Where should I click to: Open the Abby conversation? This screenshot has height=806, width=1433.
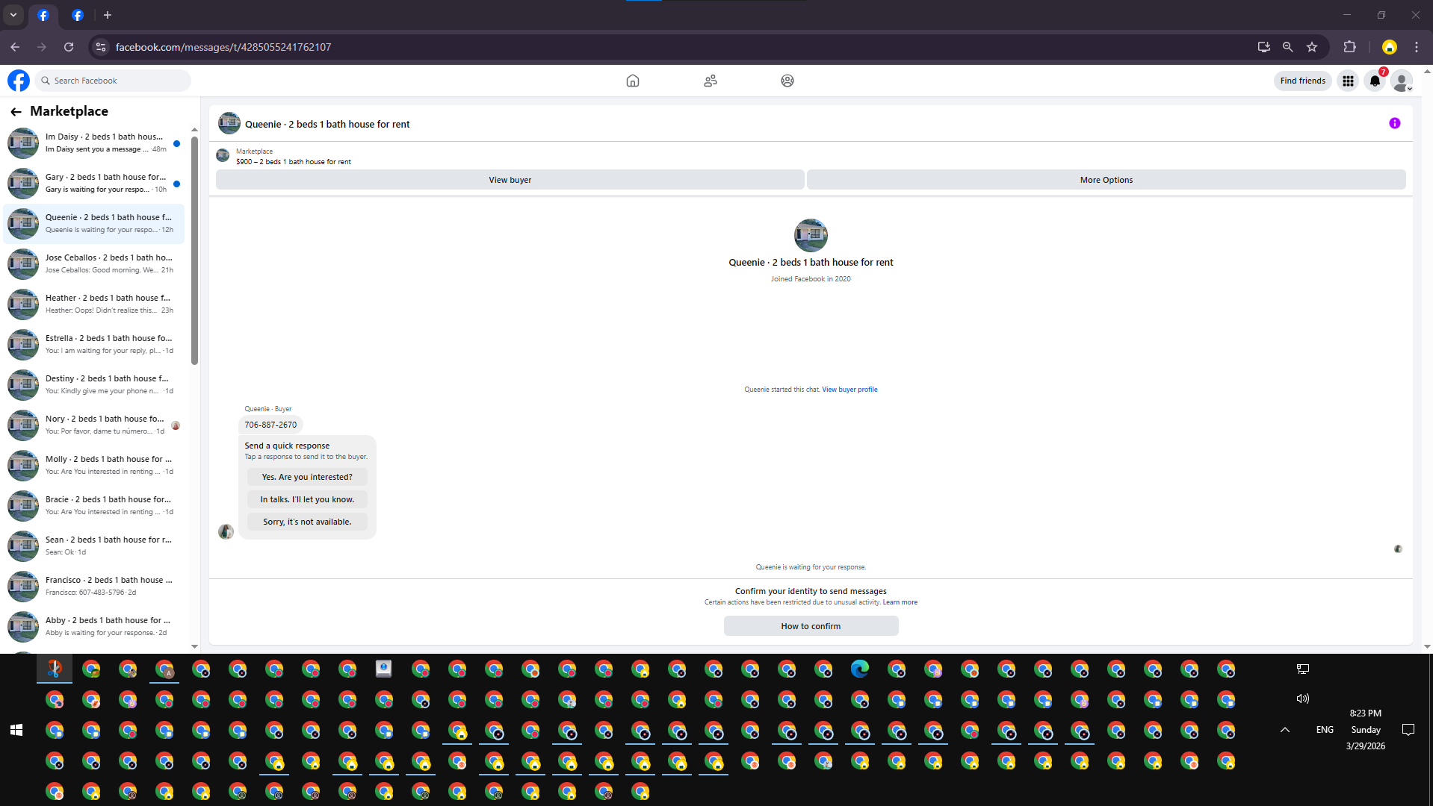tap(94, 626)
